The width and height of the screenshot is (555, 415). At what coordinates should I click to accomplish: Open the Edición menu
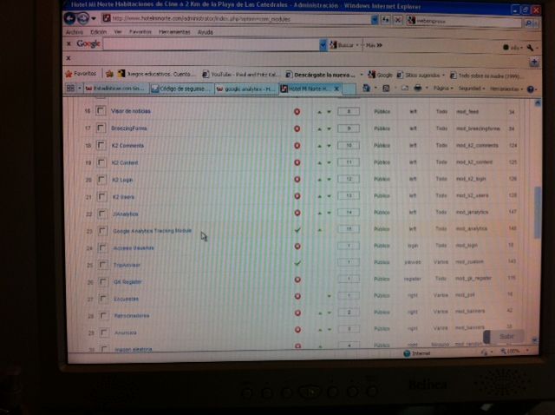pyautogui.click(x=98, y=32)
